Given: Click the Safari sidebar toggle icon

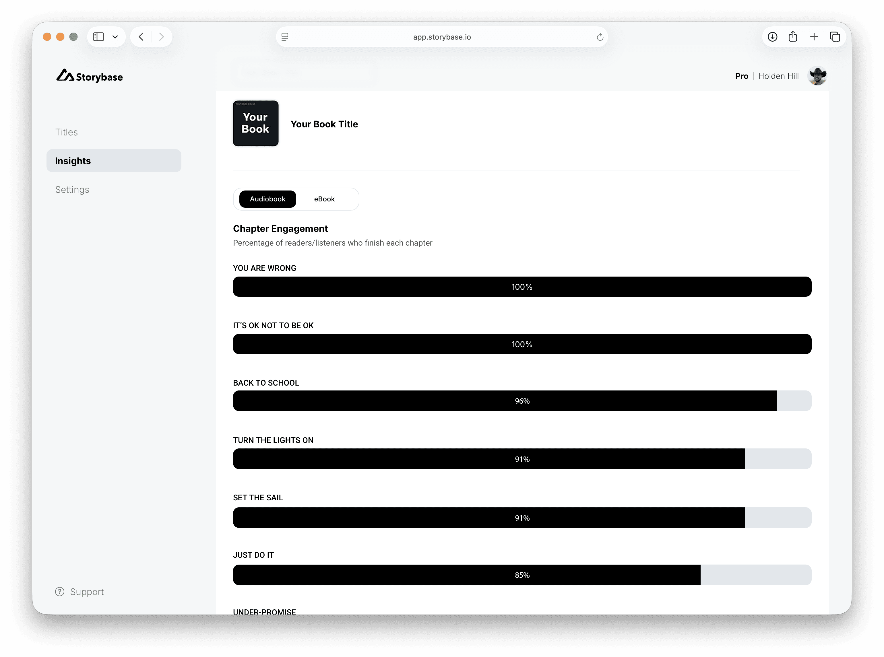Looking at the screenshot, I should tap(98, 37).
